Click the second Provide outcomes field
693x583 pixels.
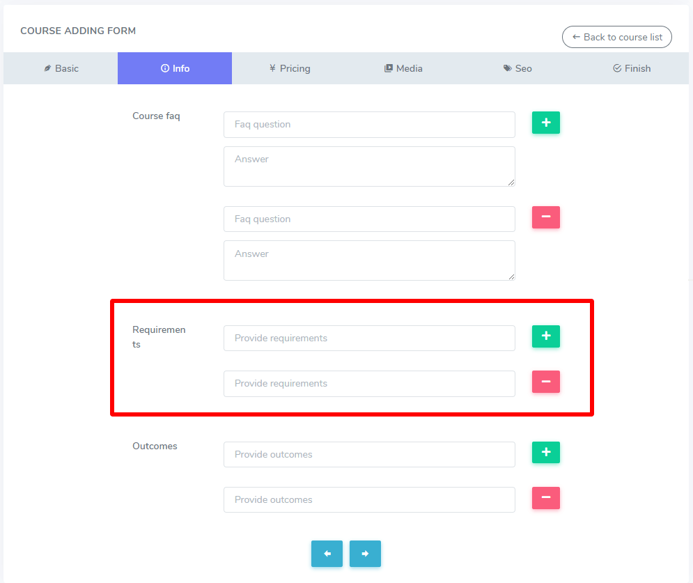(x=369, y=500)
